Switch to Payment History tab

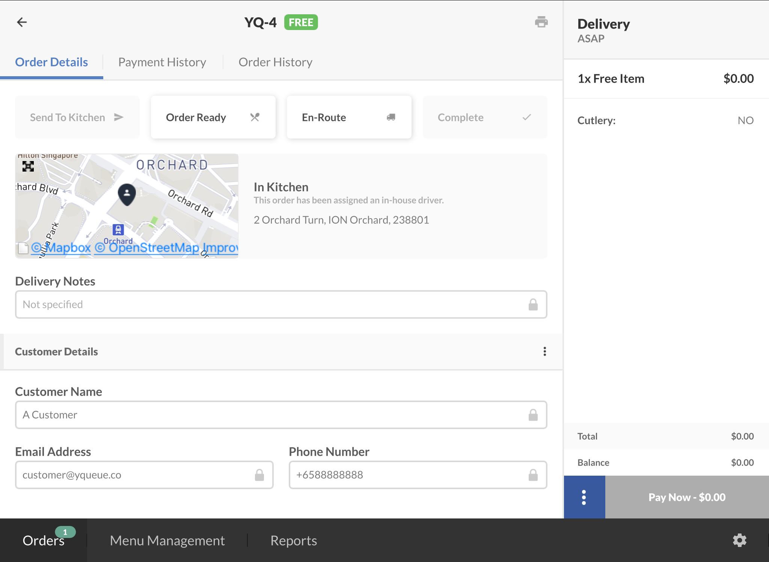[x=162, y=62]
